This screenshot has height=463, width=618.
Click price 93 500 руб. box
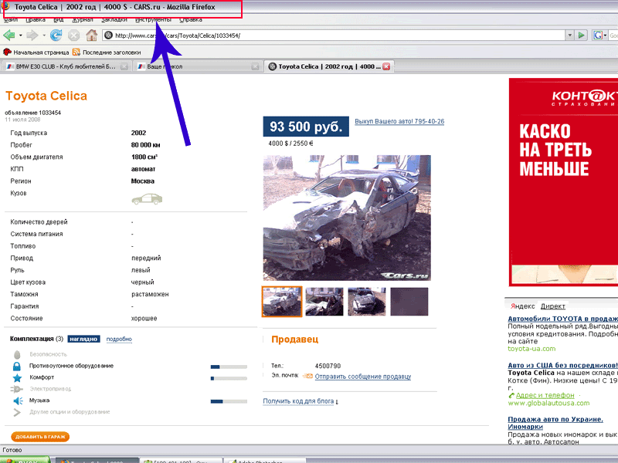pyautogui.click(x=306, y=127)
